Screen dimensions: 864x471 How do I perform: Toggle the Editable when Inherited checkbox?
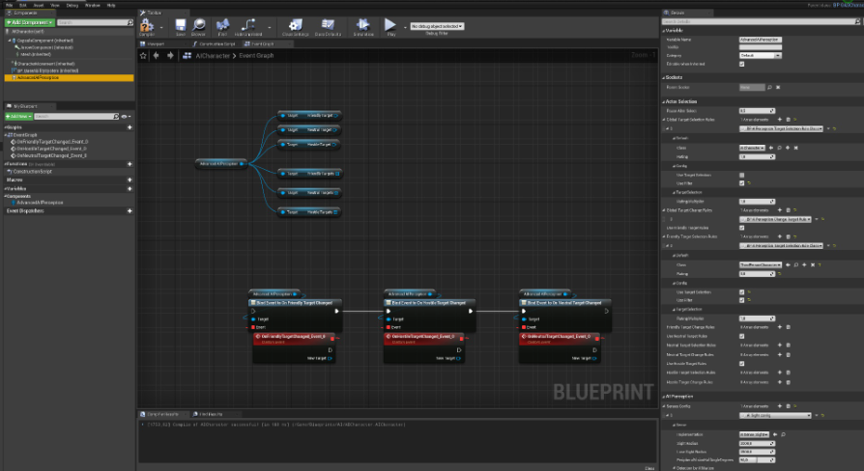(x=741, y=64)
